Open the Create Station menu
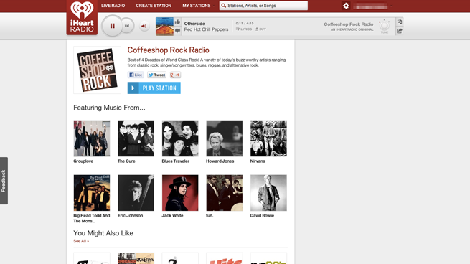Image resolution: width=470 pixels, height=264 pixels. [x=154, y=6]
